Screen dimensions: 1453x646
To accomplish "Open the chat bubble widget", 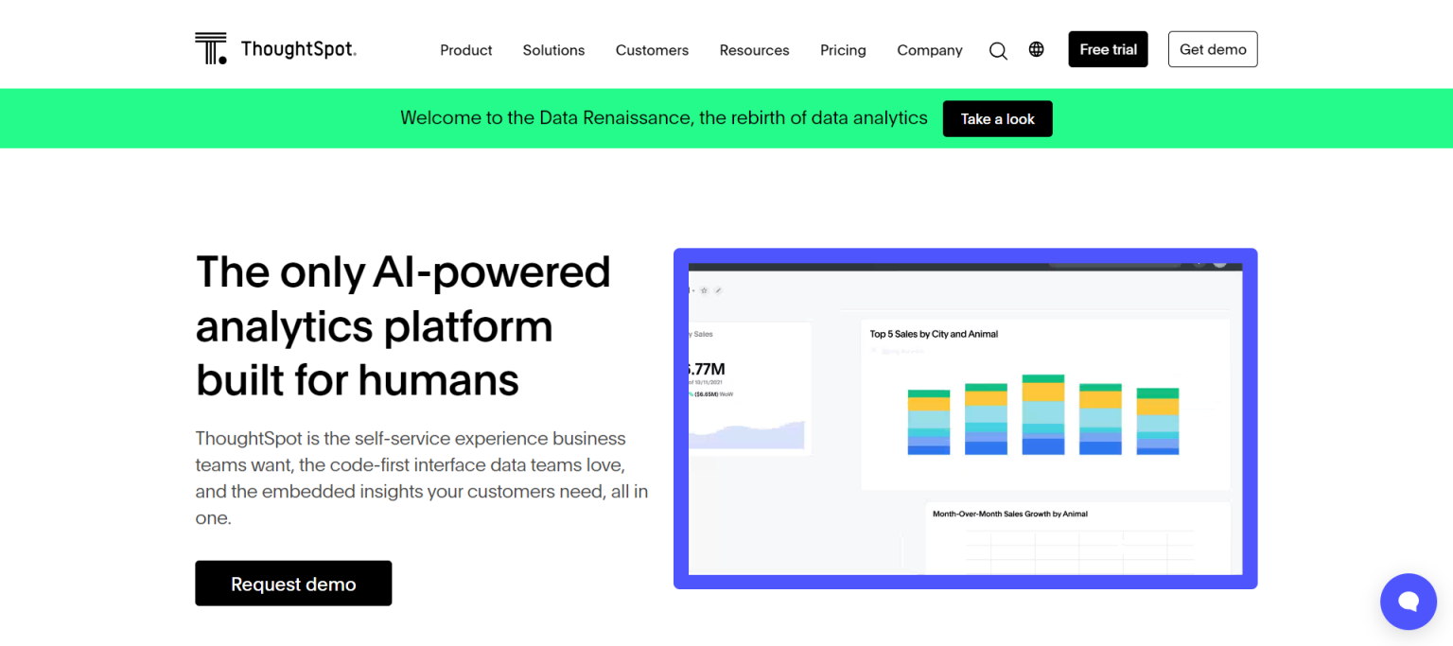I will click(x=1409, y=602).
